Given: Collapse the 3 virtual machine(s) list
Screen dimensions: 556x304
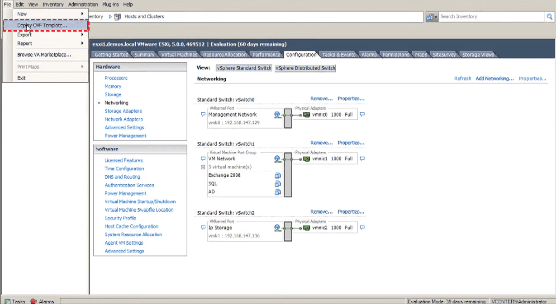Looking at the screenshot, I should [203, 167].
